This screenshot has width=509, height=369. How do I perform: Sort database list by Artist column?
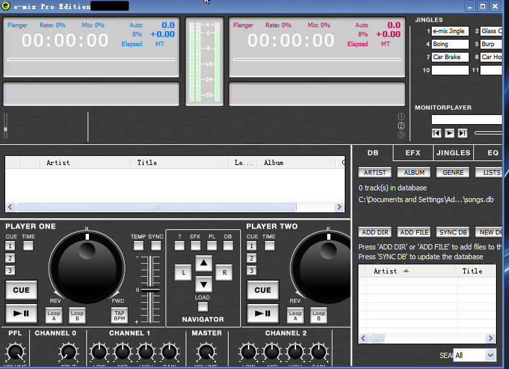[385, 271]
